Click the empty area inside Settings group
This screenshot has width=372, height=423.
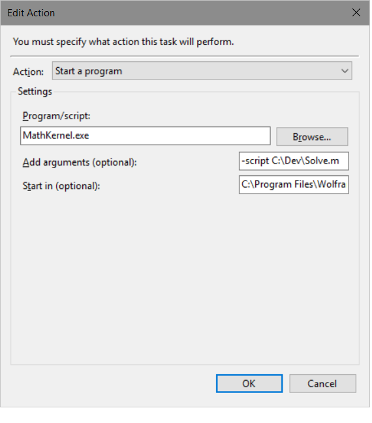point(185,278)
